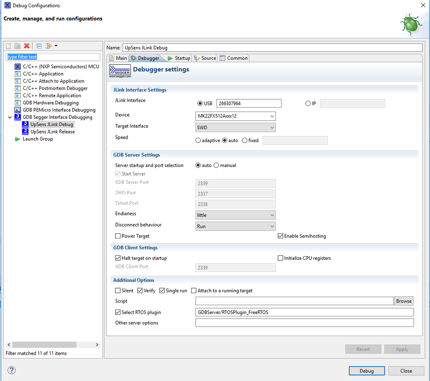Toggle Halt target on startup
Image resolution: width=430 pixels, height=381 pixels.
pyautogui.click(x=118, y=258)
